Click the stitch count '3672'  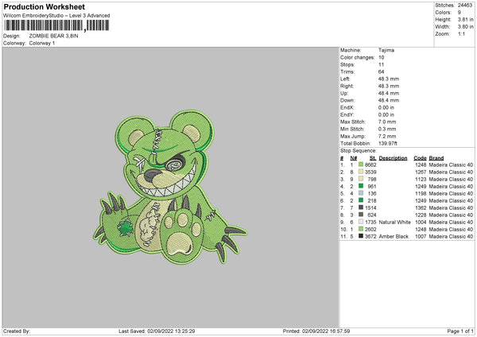[x=370, y=236]
